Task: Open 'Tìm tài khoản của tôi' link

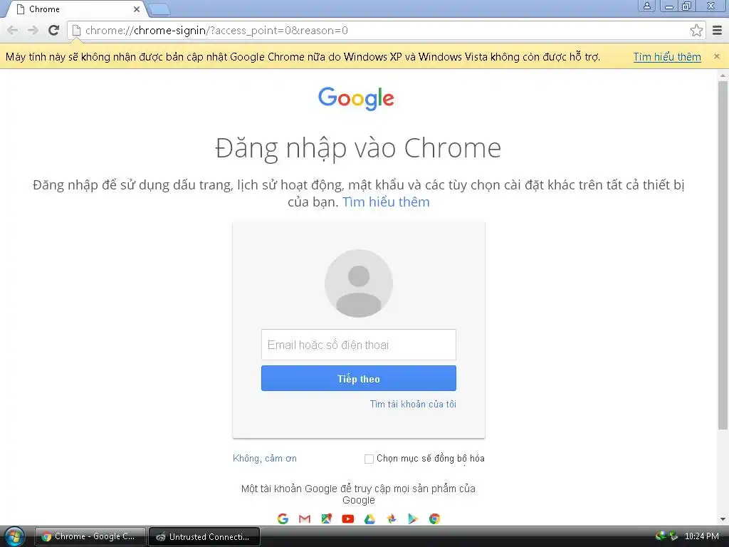Action: (413, 405)
